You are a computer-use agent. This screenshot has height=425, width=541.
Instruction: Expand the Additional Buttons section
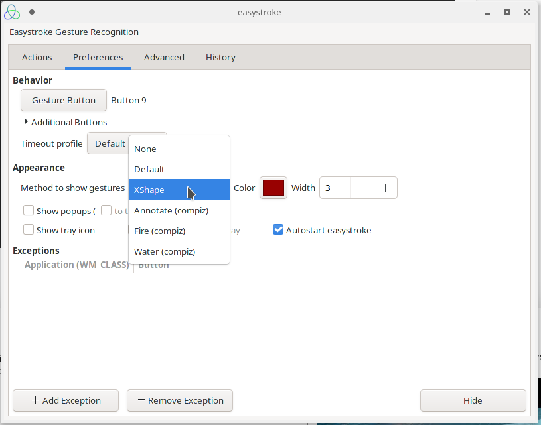(x=65, y=122)
